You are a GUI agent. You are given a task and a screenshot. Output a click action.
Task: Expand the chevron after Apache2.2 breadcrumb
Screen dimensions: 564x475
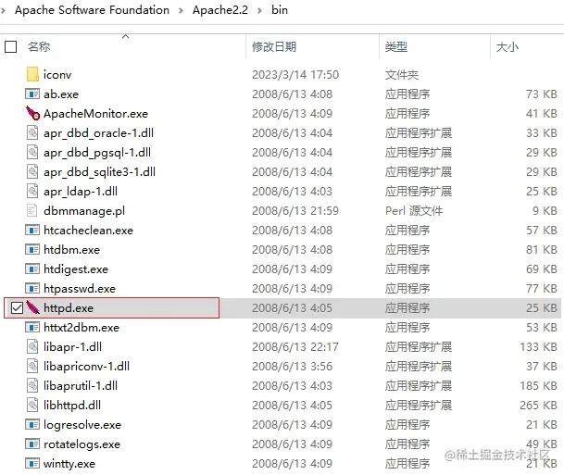pos(259,11)
